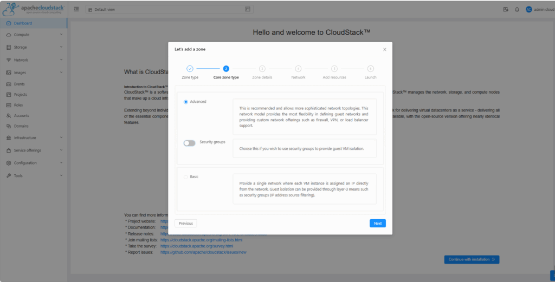Screen dimensions: 555x282
Task: Select the Basic radio button
Action: coord(185,176)
